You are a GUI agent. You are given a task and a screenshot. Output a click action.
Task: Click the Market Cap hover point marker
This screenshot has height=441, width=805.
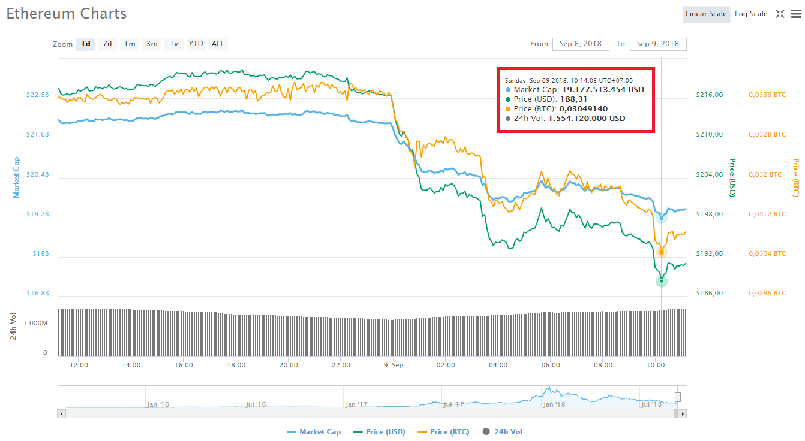662,218
